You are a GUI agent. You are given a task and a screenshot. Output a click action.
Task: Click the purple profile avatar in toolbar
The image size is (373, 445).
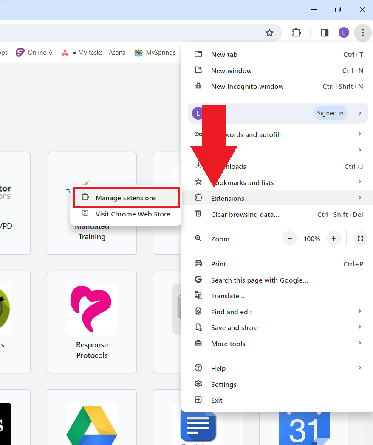coord(344,33)
